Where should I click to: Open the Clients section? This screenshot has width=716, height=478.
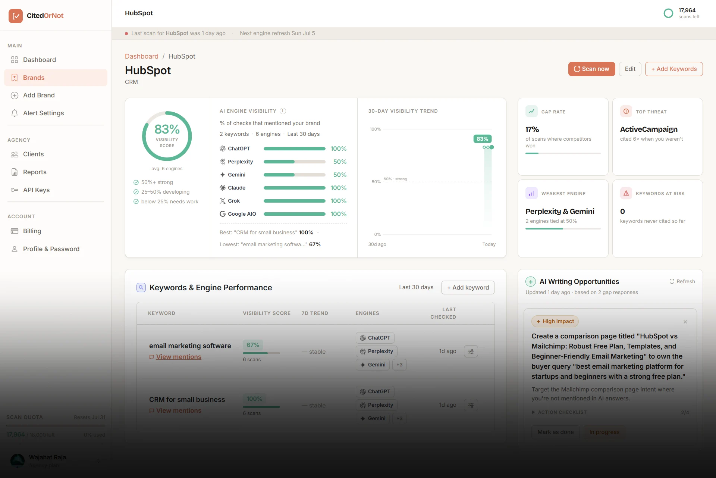coord(56,154)
